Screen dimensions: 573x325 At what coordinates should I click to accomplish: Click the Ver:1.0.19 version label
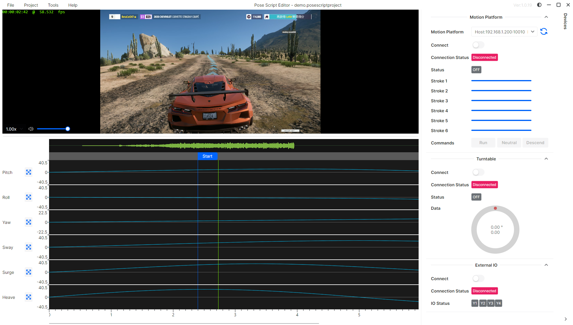(522, 5)
